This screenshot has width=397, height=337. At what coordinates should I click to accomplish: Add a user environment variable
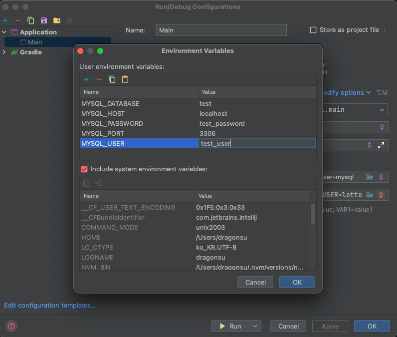pyautogui.click(x=86, y=79)
